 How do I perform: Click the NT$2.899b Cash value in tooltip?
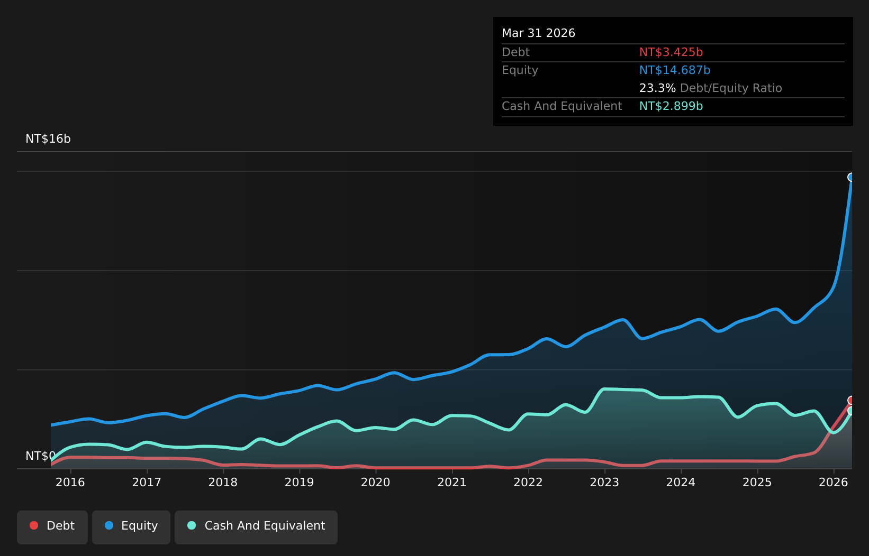tap(671, 106)
